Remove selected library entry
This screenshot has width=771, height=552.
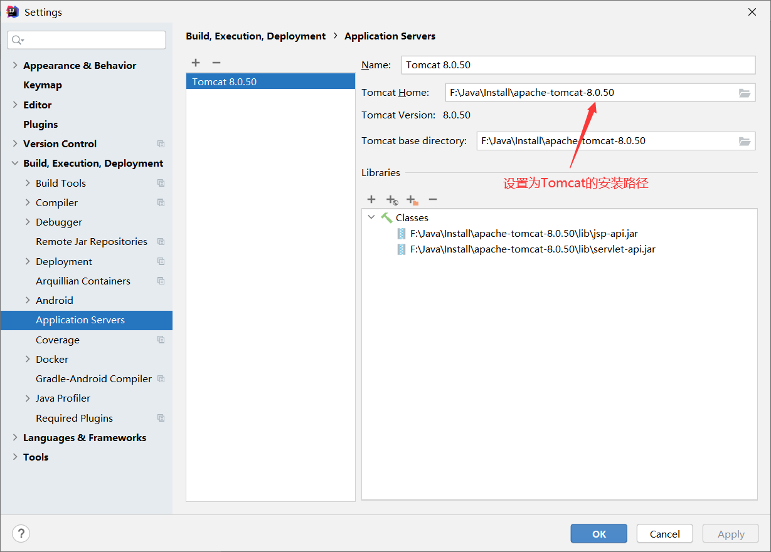point(433,199)
